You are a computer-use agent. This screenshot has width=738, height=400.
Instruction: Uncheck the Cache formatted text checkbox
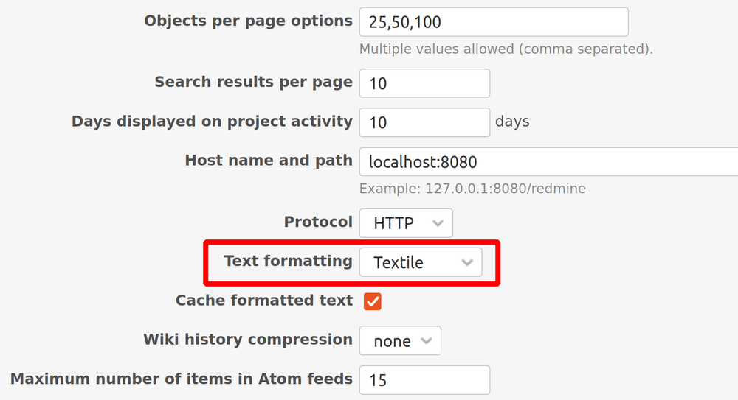coord(373,301)
